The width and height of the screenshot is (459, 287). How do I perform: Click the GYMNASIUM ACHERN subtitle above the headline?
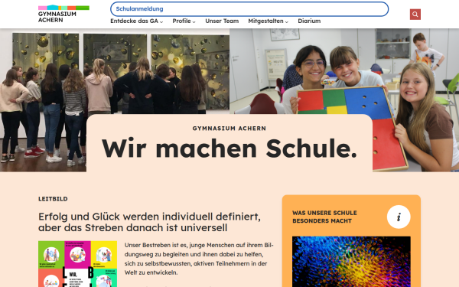coord(229,129)
